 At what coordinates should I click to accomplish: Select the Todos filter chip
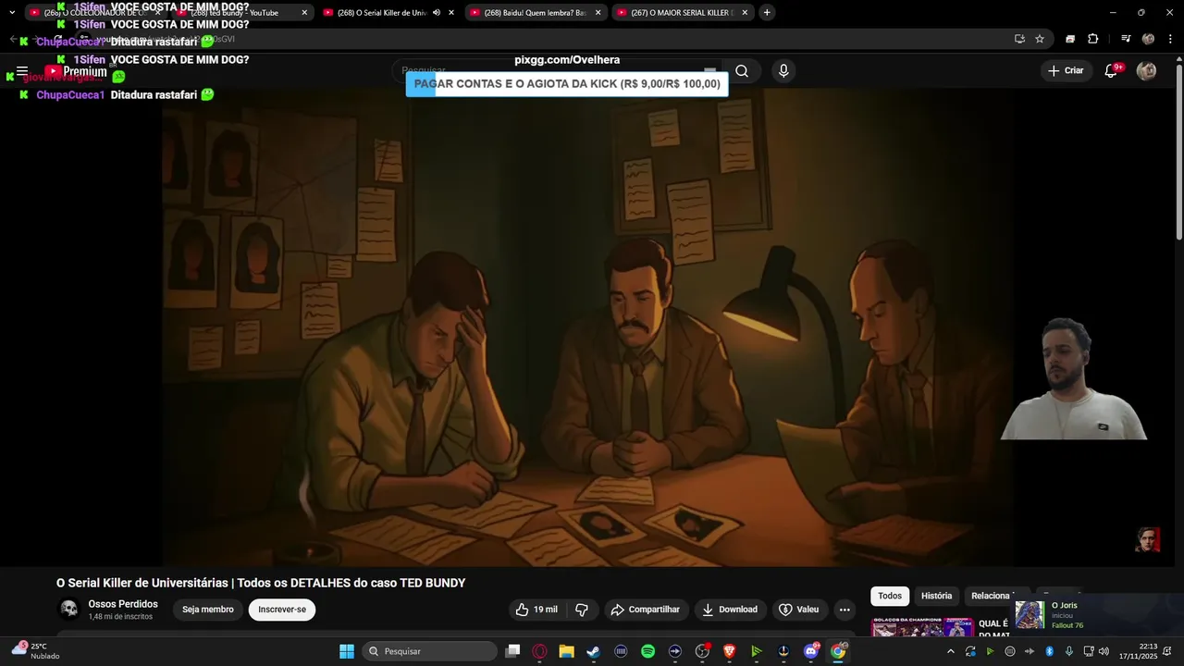(890, 596)
